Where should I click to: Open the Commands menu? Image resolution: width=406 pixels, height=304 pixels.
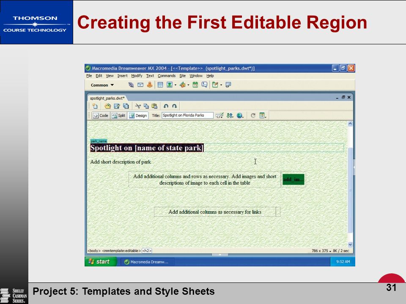click(x=167, y=76)
